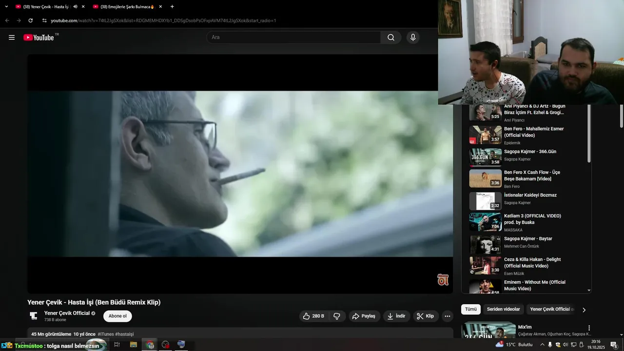Focus the 'Ara' search field
This screenshot has width=624, height=351.
[x=293, y=38]
